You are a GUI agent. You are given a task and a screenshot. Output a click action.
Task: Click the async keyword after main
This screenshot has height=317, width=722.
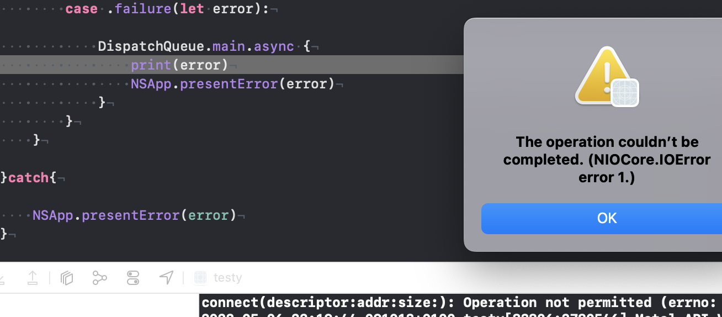(274, 46)
